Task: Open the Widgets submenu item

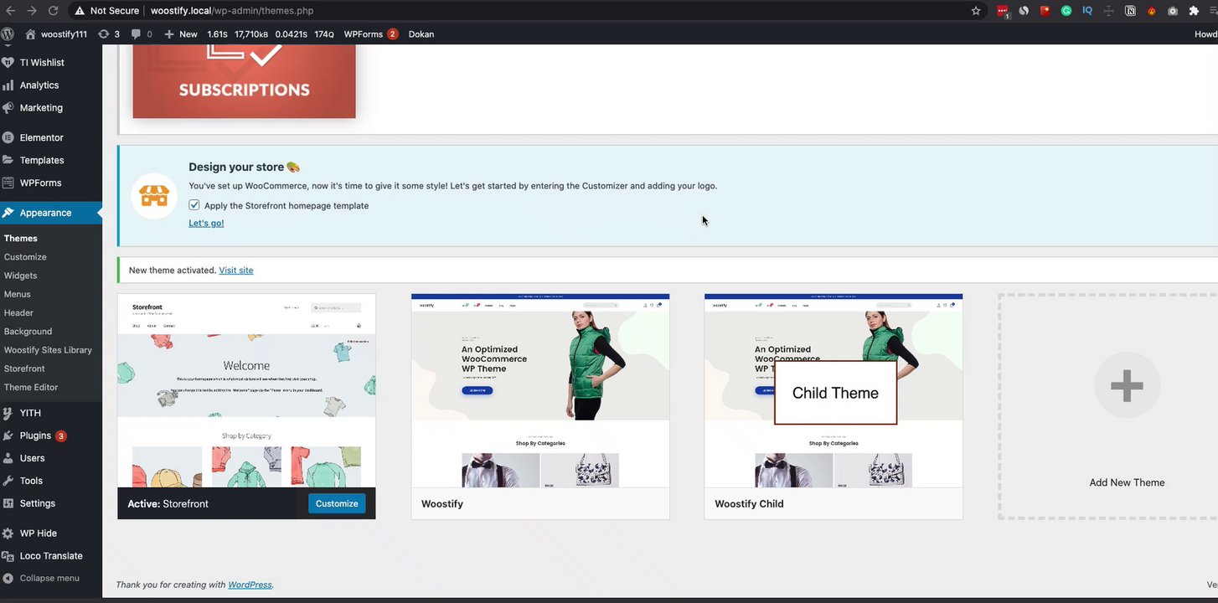Action: [21, 276]
